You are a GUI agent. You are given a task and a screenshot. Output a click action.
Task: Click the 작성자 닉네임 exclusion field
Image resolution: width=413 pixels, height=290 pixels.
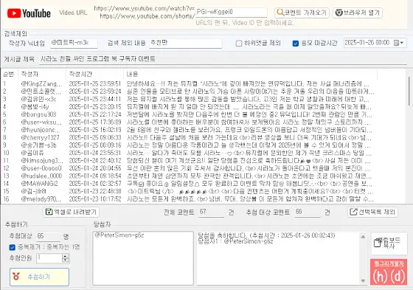tap(74, 43)
